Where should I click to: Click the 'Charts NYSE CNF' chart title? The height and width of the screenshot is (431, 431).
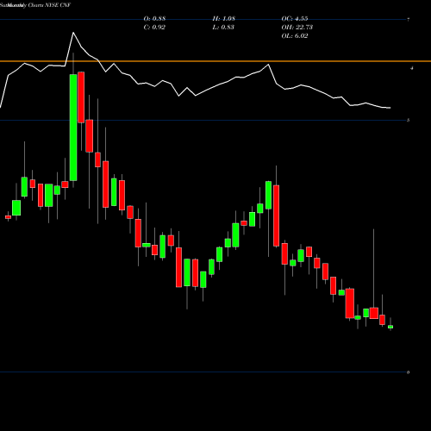[x=49, y=5]
